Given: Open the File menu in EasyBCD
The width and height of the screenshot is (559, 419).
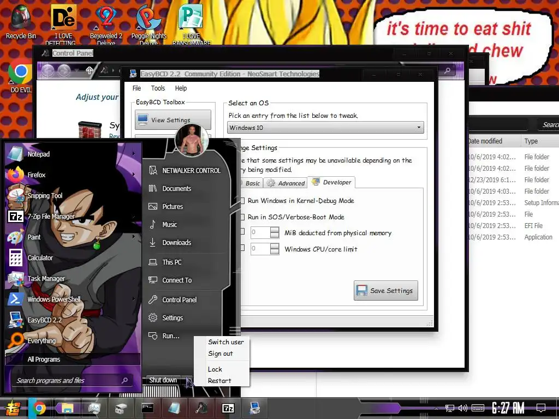Looking at the screenshot, I should click(136, 88).
